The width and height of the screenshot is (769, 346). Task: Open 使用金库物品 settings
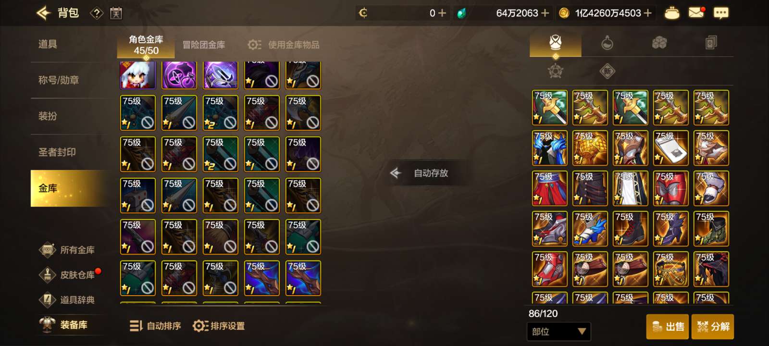[x=284, y=45]
